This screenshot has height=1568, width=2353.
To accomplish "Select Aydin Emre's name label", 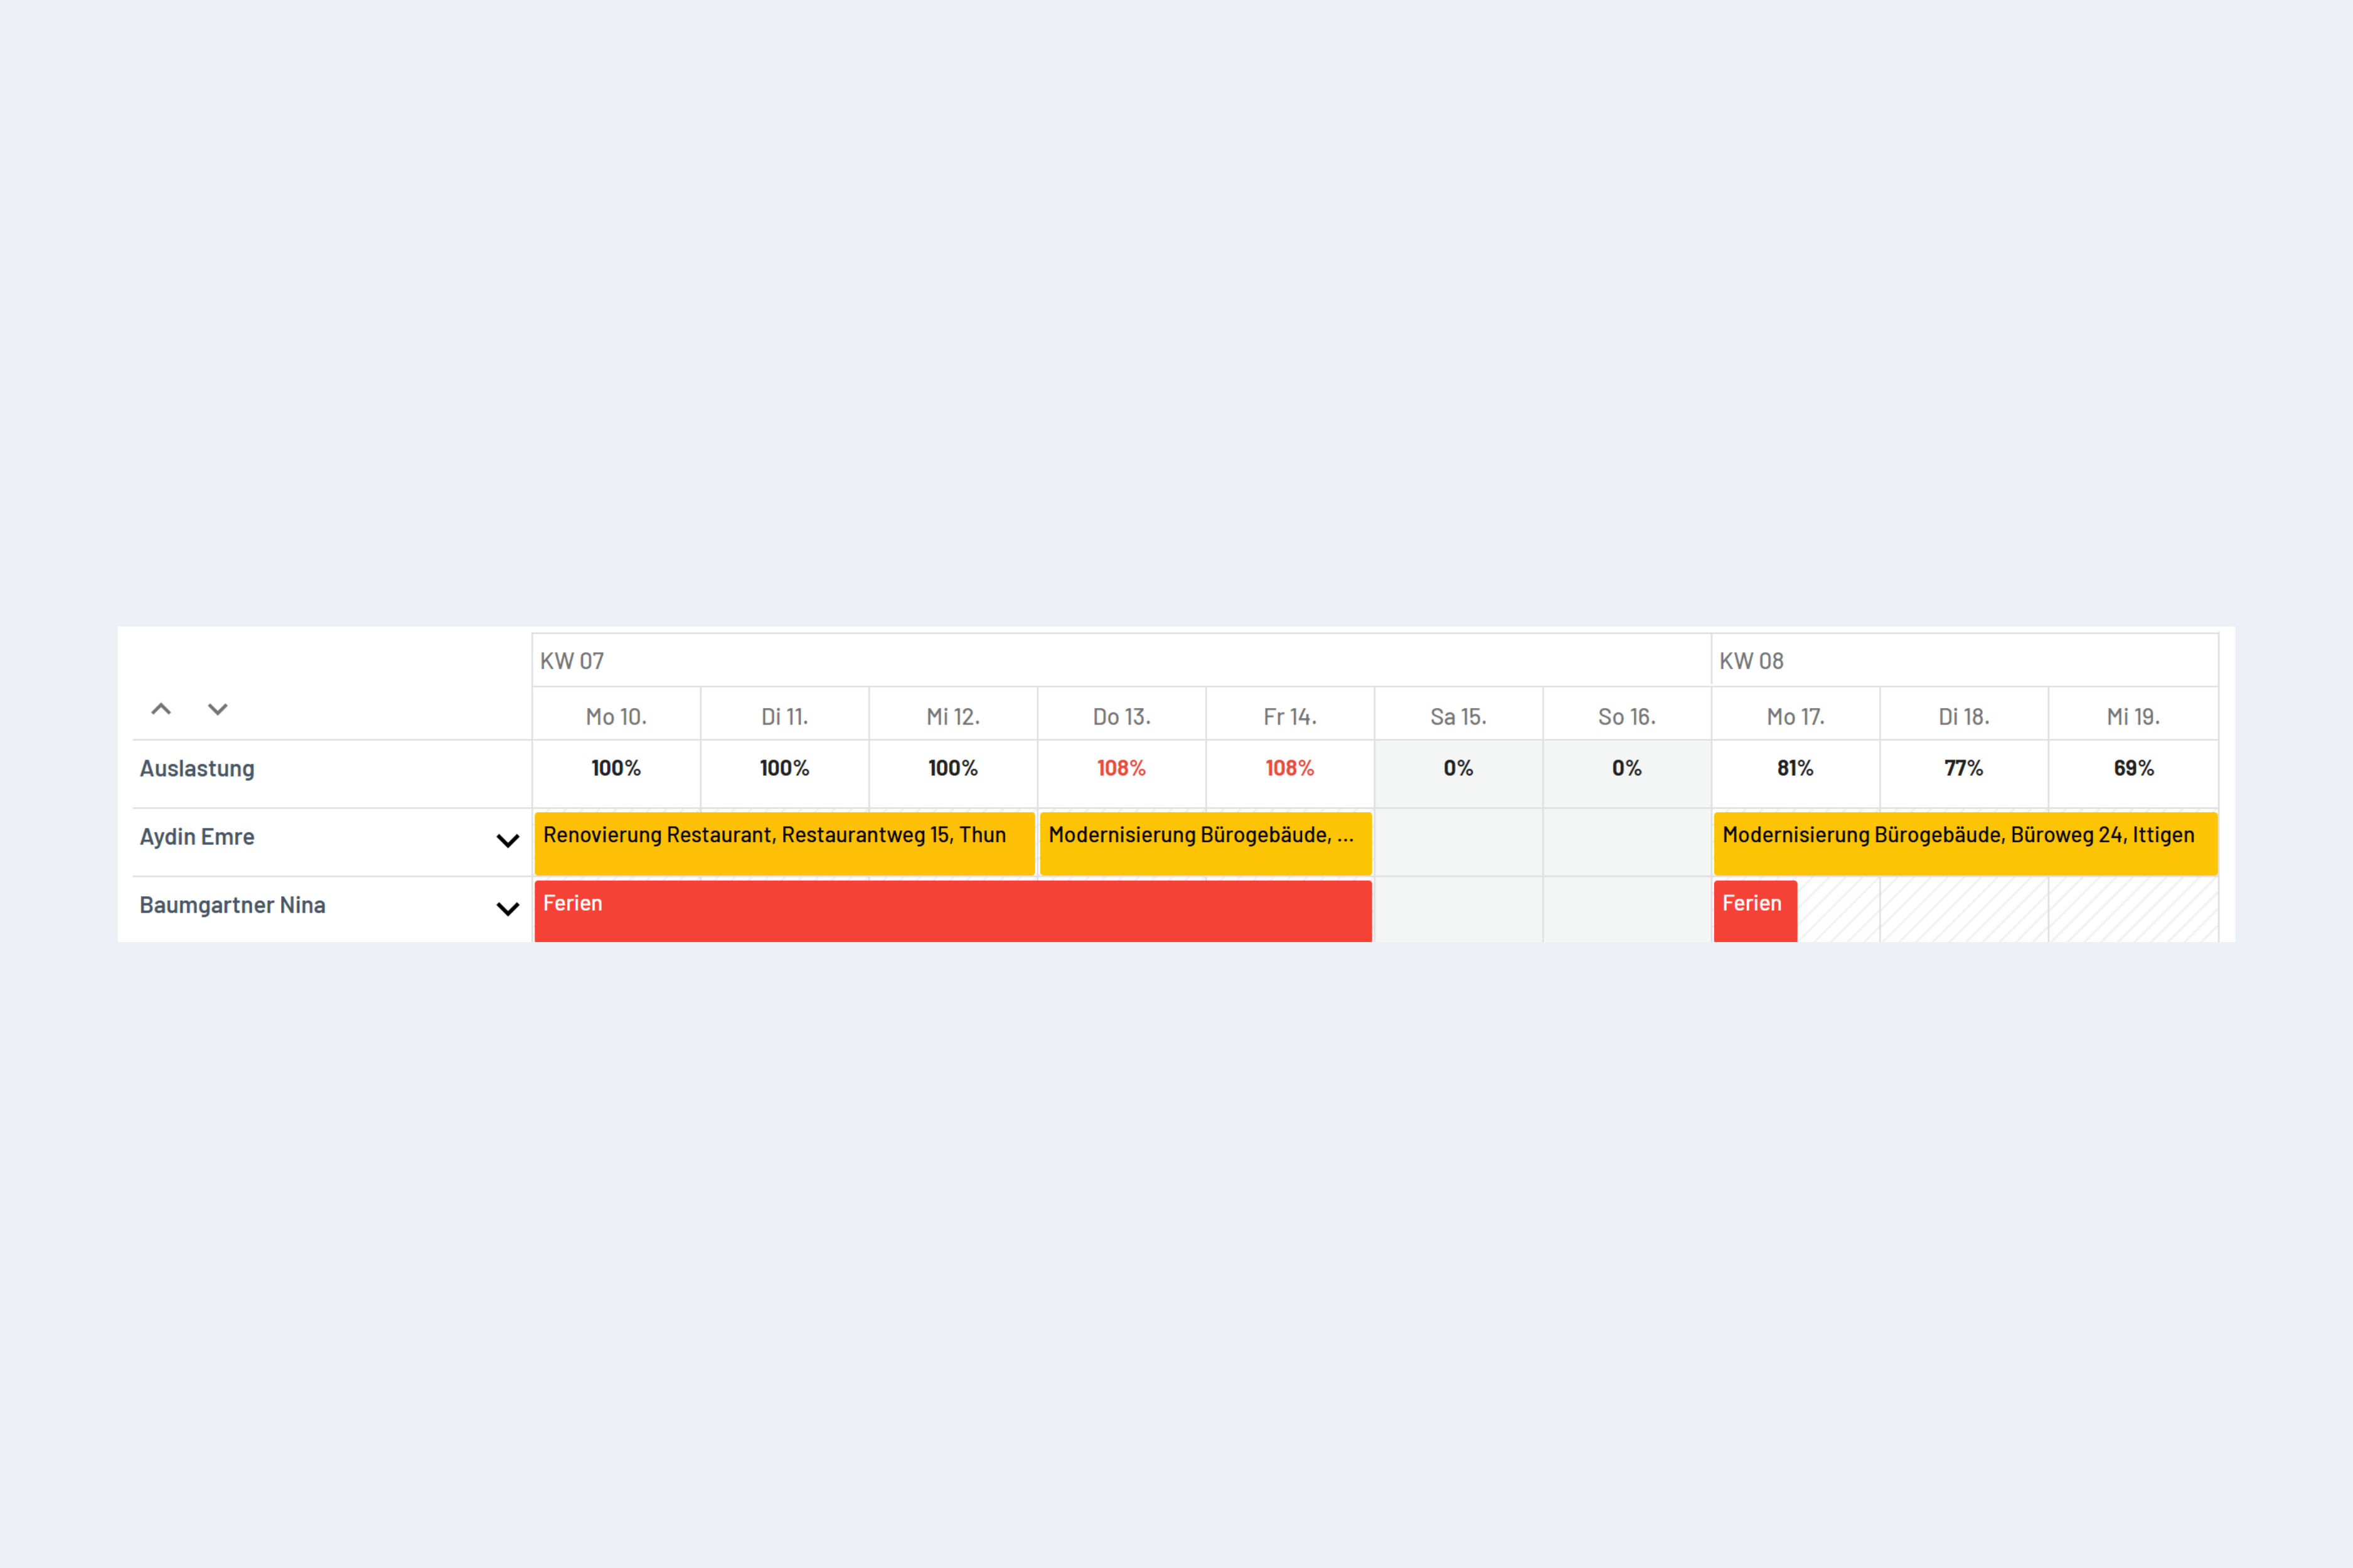I will pyautogui.click(x=197, y=836).
